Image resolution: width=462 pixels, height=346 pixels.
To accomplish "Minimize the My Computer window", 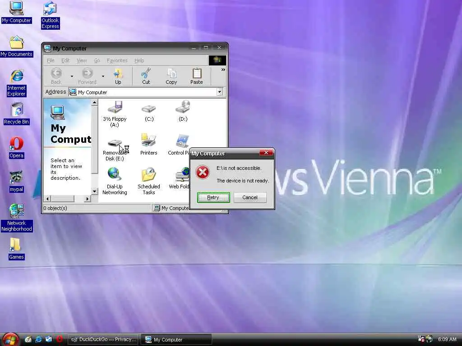I will (x=194, y=48).
